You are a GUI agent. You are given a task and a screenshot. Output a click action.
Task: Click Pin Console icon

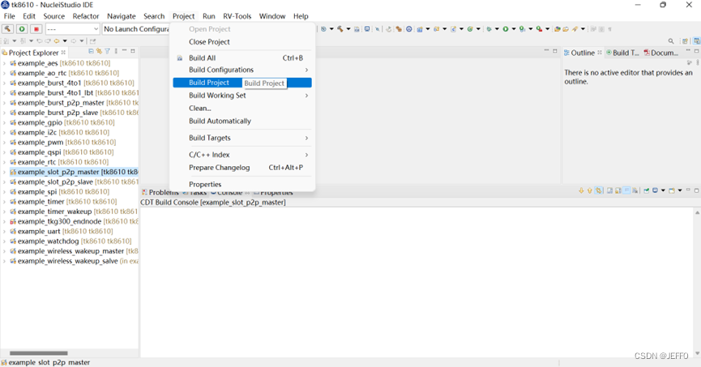(x=646, y=190)
